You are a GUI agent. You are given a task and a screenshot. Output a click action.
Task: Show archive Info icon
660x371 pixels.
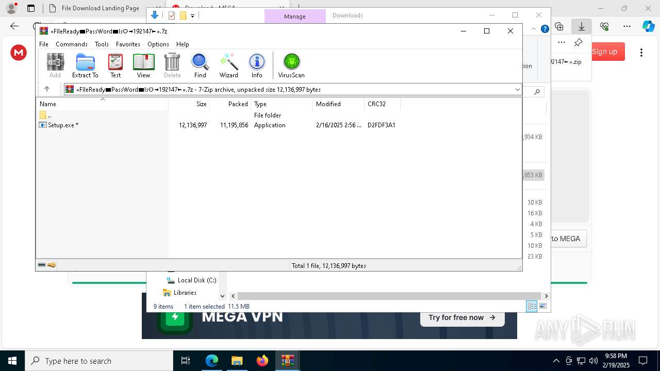[x=257, y=65]
